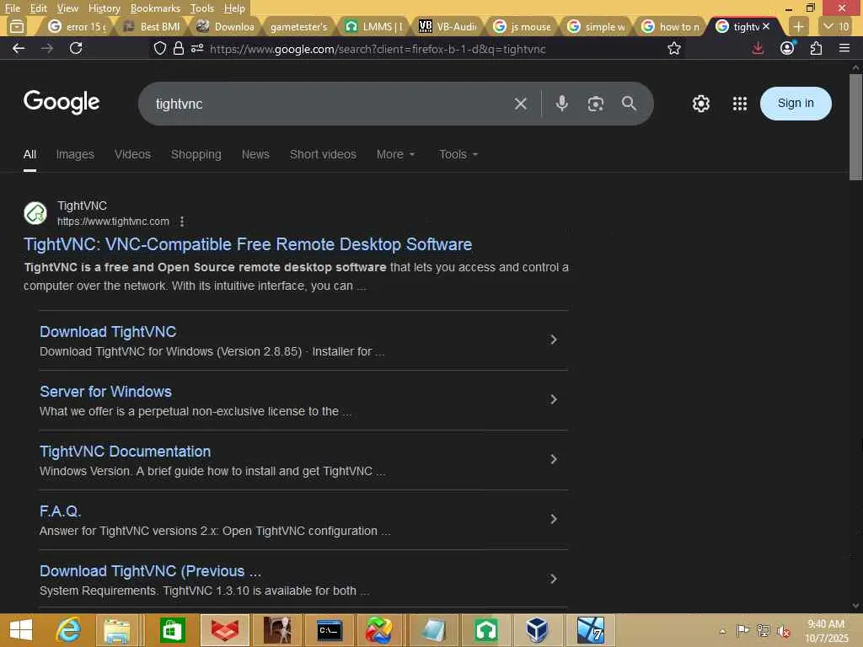Viewport: 863px width, 647px height.
Task: Click the TightVNC site favicon in result
Action: pos(35,213)
